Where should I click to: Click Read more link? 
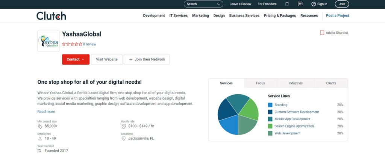(46, 112)
